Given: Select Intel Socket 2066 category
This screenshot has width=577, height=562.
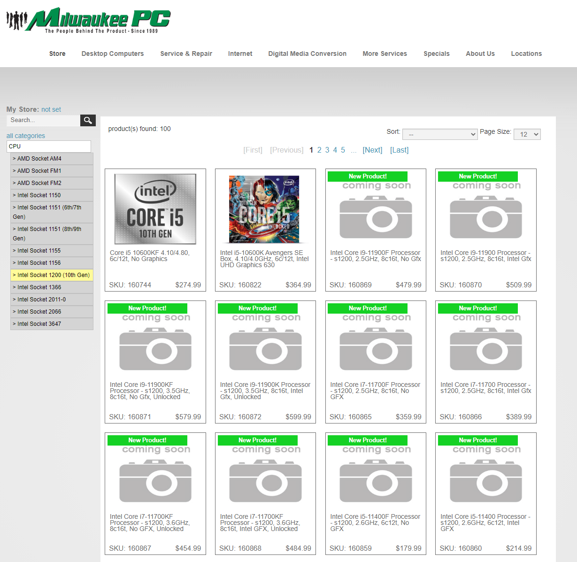Looking at the screenshot, I should pos(52,312).
